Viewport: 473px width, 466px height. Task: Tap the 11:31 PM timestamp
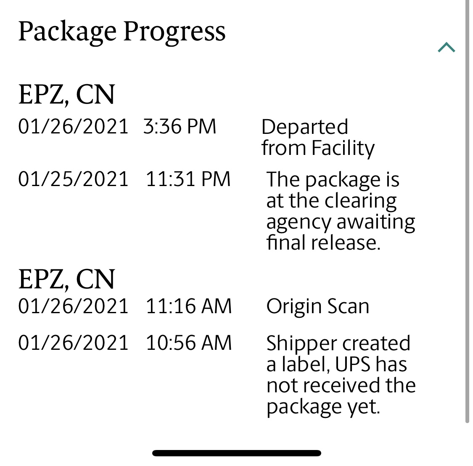(x=188, y=179)
